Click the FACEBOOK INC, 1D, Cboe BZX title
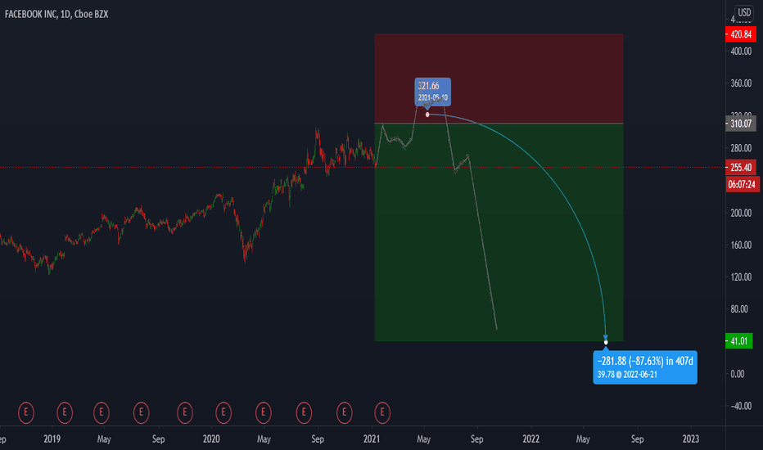This screenshot has width=763, height=450. coord(56,14)
